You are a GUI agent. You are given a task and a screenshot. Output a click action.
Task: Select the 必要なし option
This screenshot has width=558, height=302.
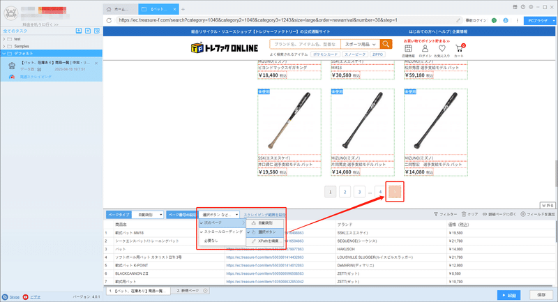click(223, 241)
